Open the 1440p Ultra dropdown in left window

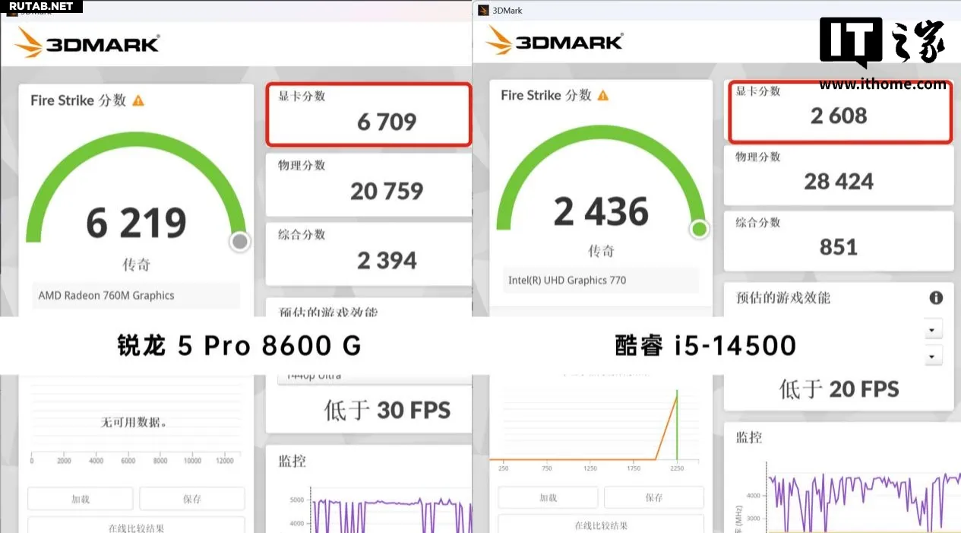[374, 376]
